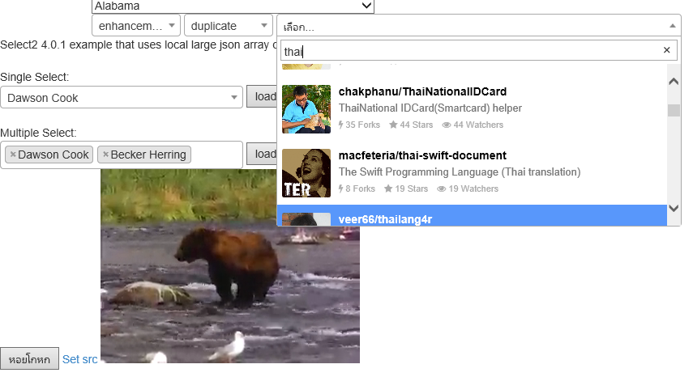Click The Swift Programming Language description
This screenshot has height=377, width=693.
click(460, 172)
